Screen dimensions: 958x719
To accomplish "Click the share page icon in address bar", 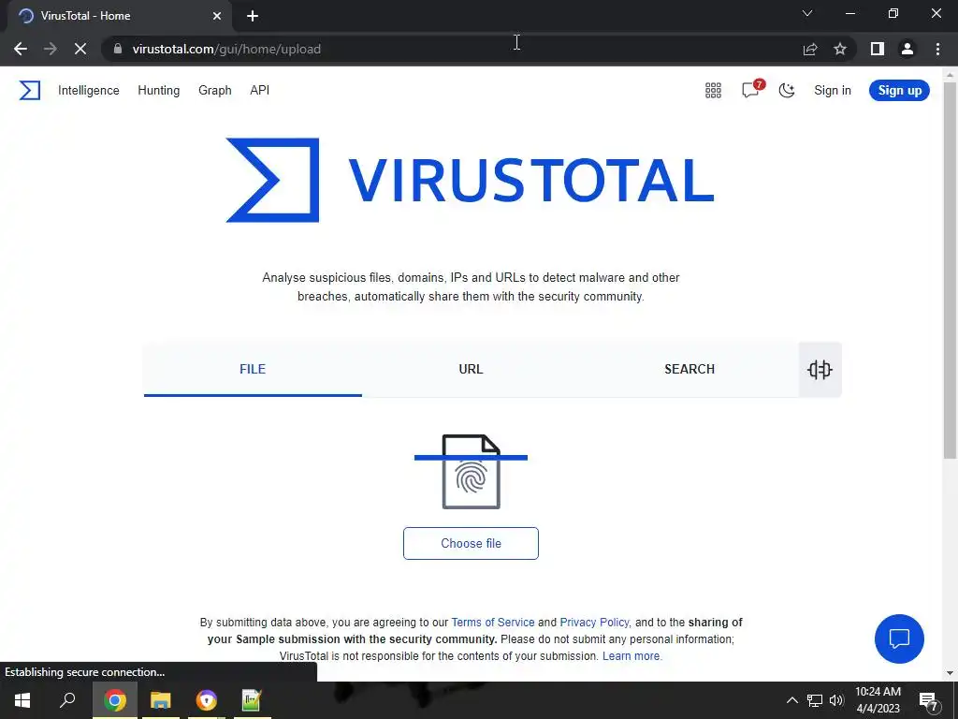I will click(x=810, y=49).
